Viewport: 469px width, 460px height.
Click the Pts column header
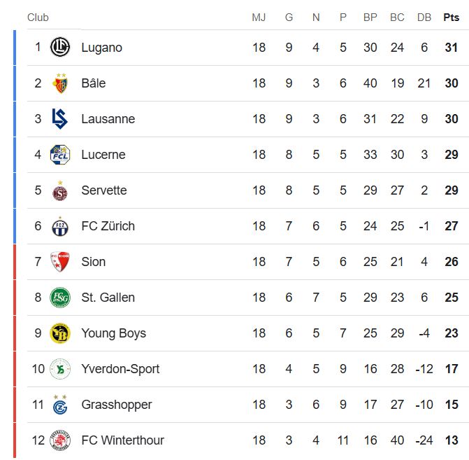pos(451,18)
